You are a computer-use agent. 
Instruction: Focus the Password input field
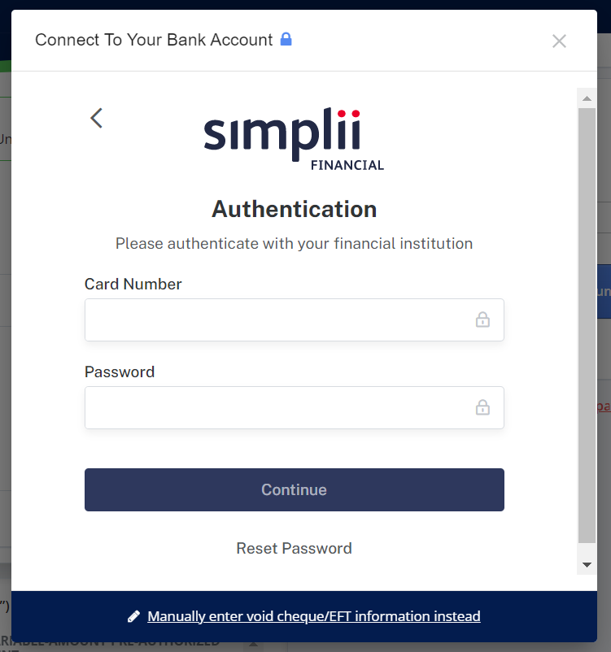pos(277,407)
